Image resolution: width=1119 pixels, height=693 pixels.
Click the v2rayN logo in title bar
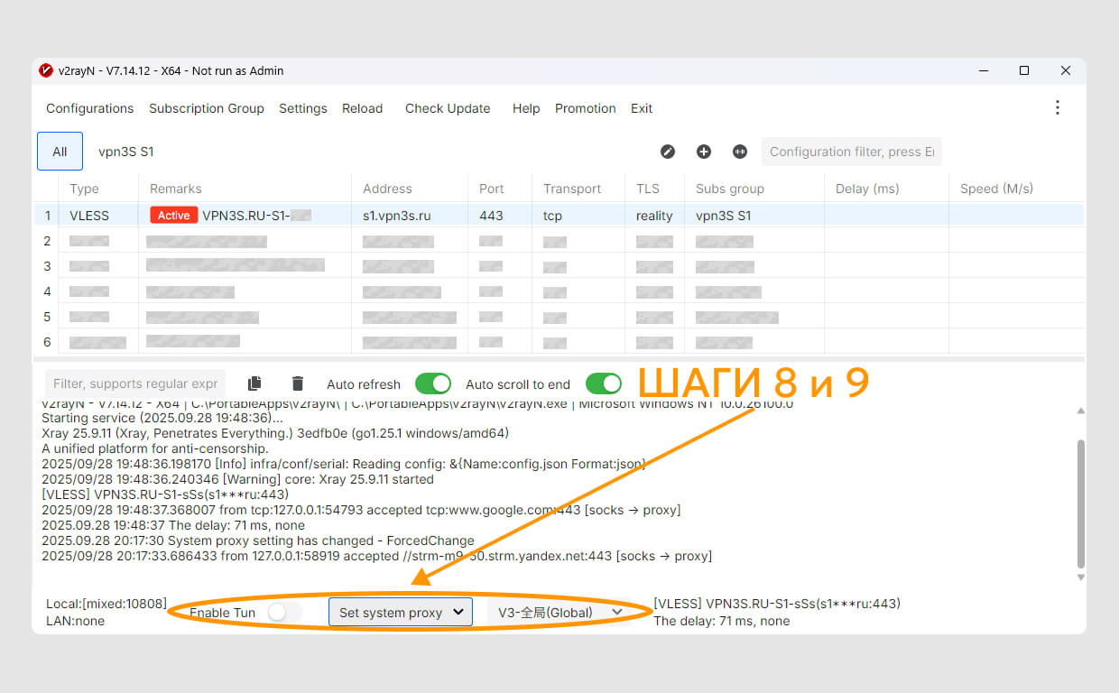pos(45,70)
